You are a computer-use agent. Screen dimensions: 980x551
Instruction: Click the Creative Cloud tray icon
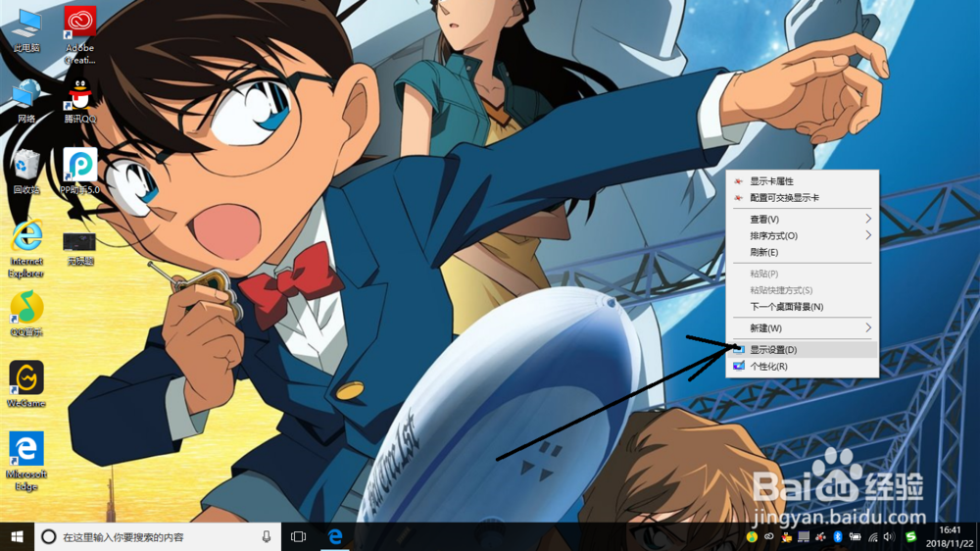pos(768,536)
